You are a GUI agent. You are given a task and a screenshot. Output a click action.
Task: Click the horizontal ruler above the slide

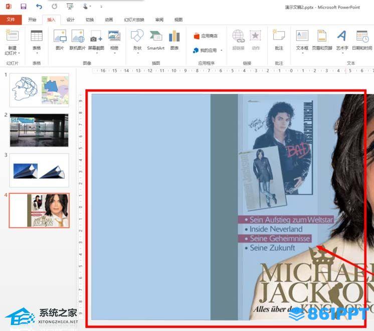[233, 71]
